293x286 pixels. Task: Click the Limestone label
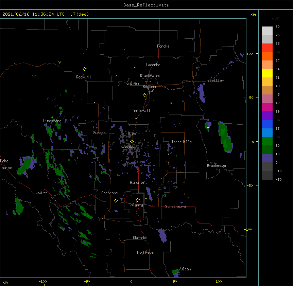(x=52, y=121)
